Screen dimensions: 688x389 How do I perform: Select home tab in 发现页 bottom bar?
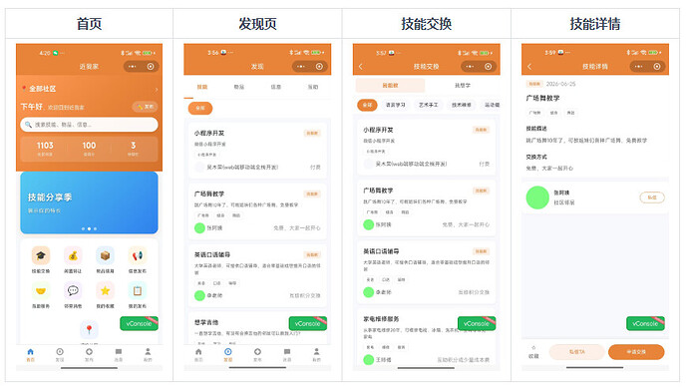pyautogui.click(x=198, y=354)
